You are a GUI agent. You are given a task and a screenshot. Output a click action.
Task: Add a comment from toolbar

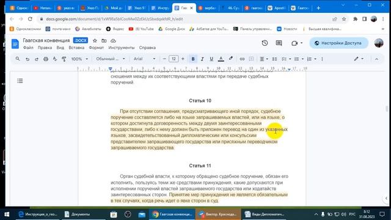(251, 59)
